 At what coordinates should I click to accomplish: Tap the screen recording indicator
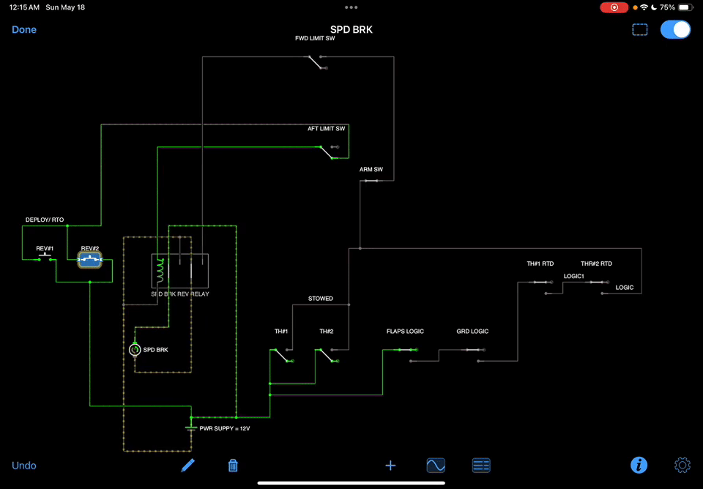614,7
